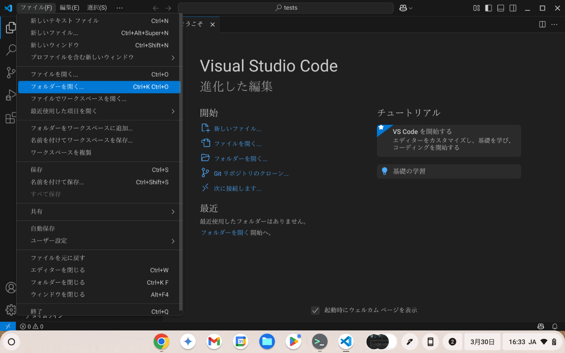Viewport: 565px width, 353px height.
Task: Expand the 共有 submenu
Action: tap(99, 211)
